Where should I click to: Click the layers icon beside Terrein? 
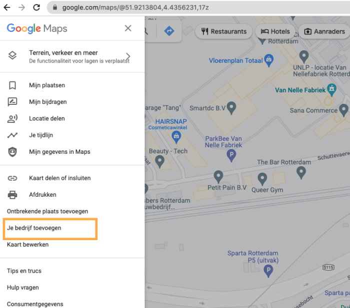click(12, 55)
